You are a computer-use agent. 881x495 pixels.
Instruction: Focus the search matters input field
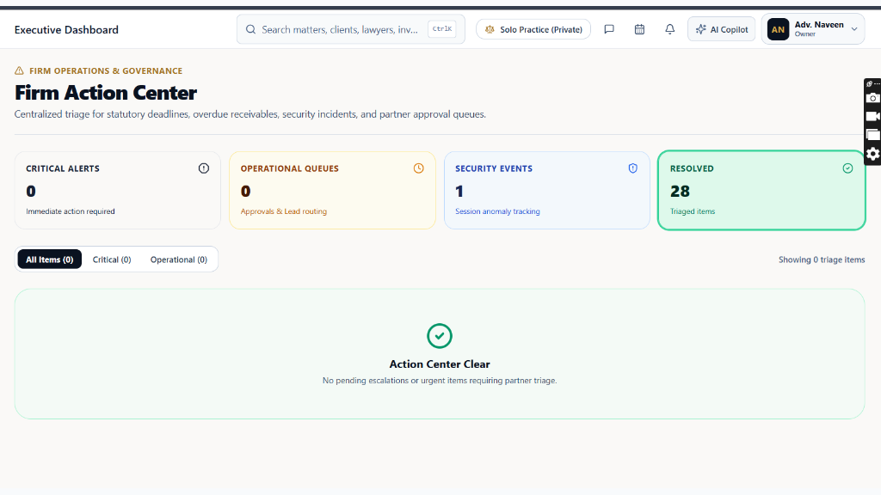(x=351, y=29)
